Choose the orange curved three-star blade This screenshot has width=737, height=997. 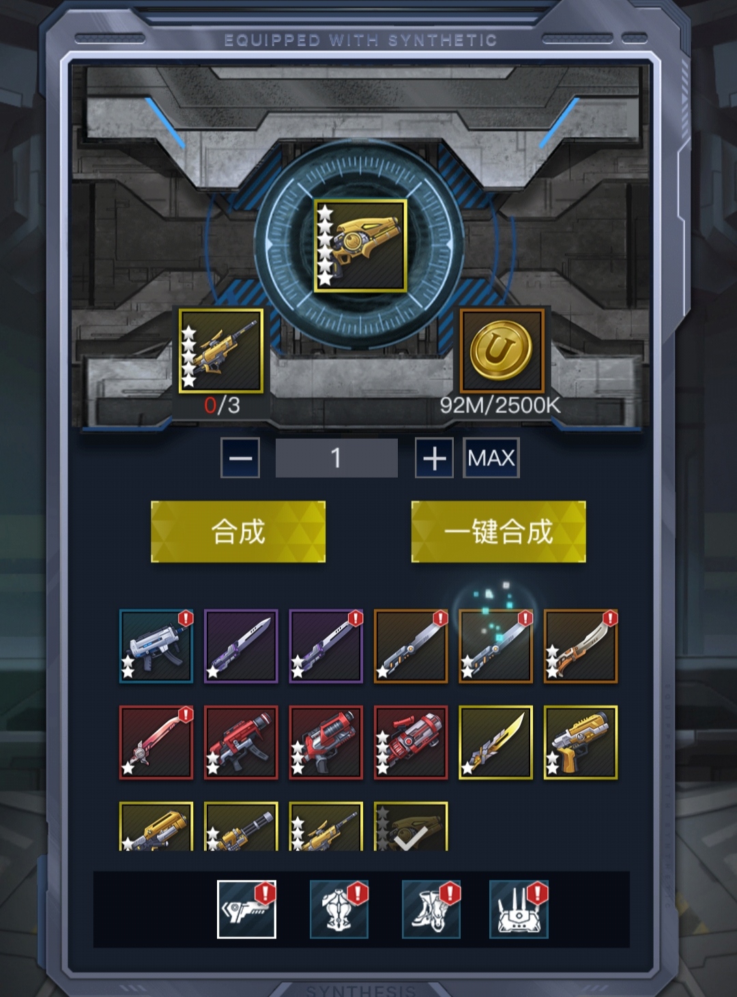click(x=581, y=646)
